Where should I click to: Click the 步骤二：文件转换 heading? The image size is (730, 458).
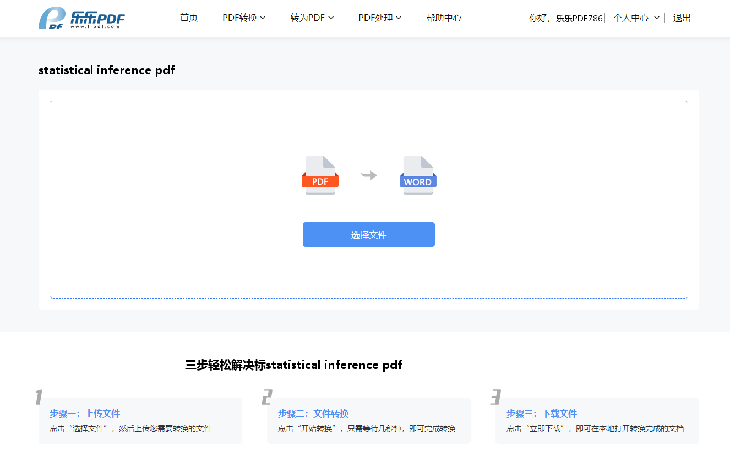pyautogui.click(x=313, y=413)
